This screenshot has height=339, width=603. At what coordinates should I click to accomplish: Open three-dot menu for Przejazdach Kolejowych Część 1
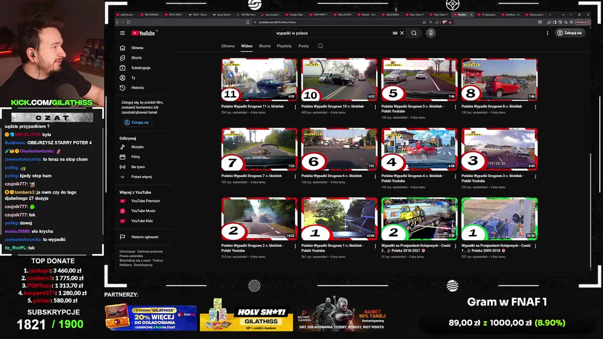click(535, 246)
